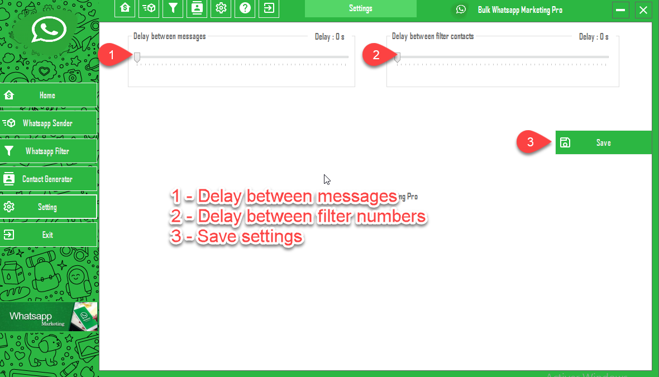This screenshot has width=659, height=377.
Task: Minimize the Bulk Whatsapp Marketing Pro window
Action: coord(620,10)
